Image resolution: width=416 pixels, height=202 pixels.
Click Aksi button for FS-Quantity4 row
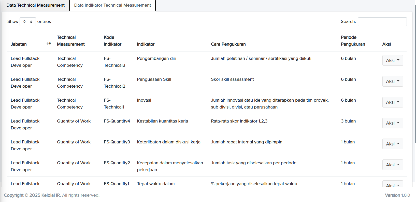point(392,123)
